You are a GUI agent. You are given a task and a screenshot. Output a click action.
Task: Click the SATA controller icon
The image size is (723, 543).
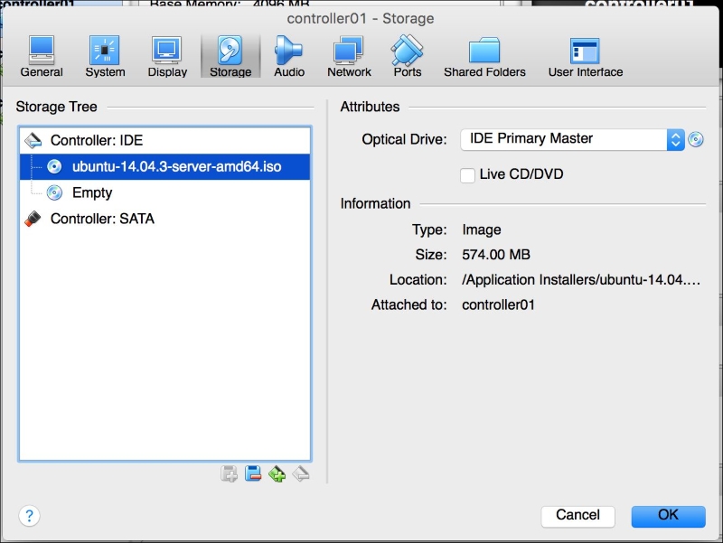click(33, 219)
